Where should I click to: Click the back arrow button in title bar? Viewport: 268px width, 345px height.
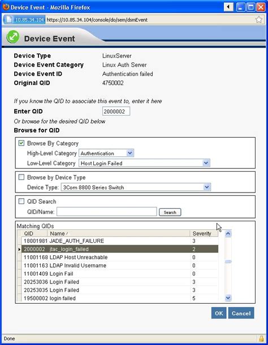(228, 7)
